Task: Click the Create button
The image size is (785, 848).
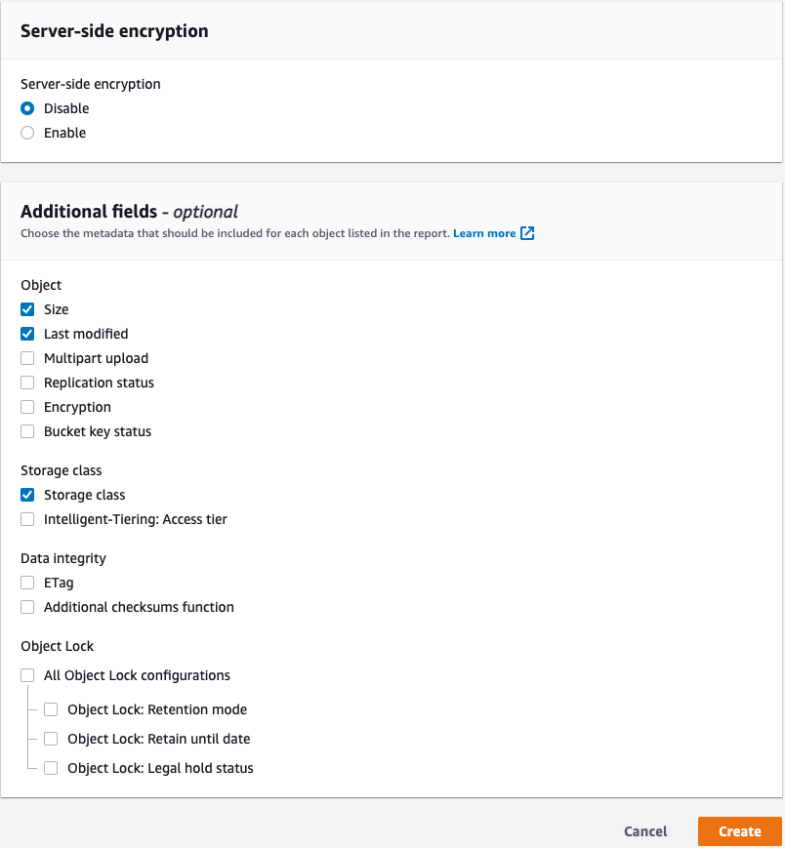Action: pos(739,831)
